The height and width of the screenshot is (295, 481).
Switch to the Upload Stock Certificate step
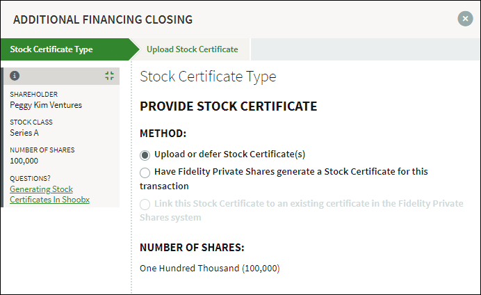[x=193, y=49]
